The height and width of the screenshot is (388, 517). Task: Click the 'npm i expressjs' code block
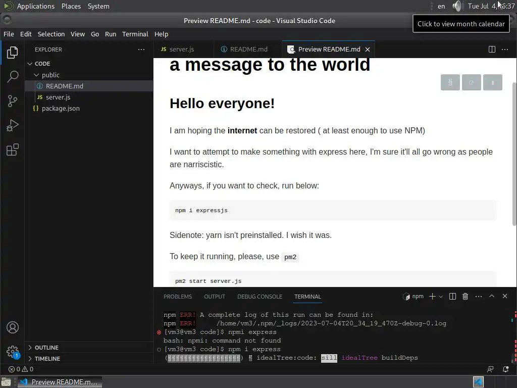coord(333,211)
